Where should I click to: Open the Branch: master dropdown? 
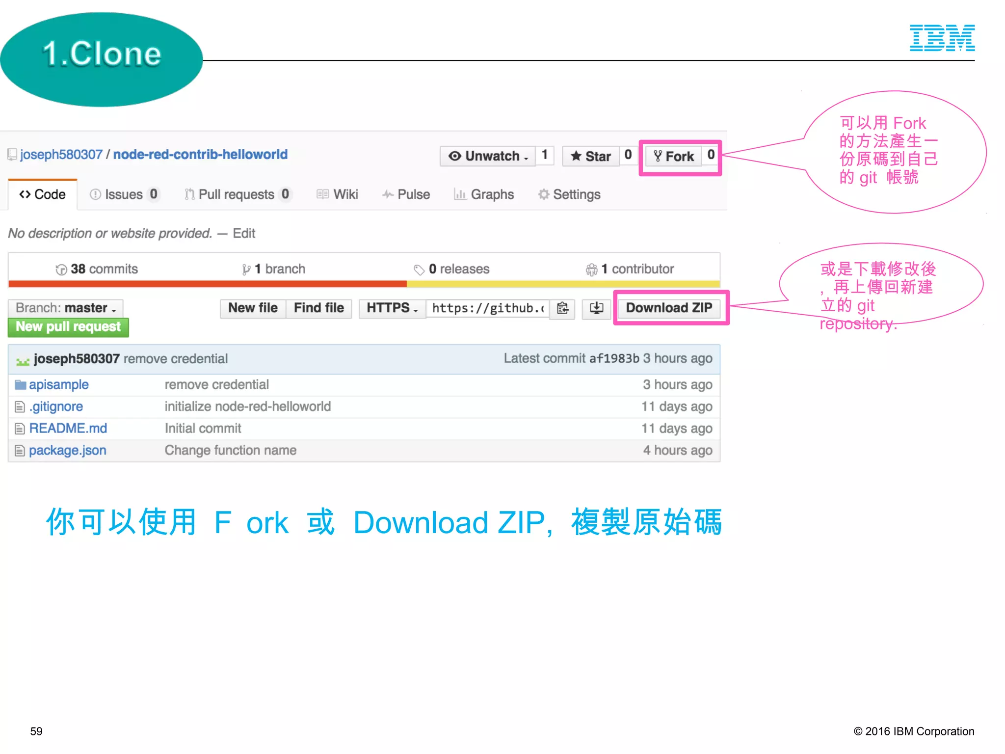point(66,308)
